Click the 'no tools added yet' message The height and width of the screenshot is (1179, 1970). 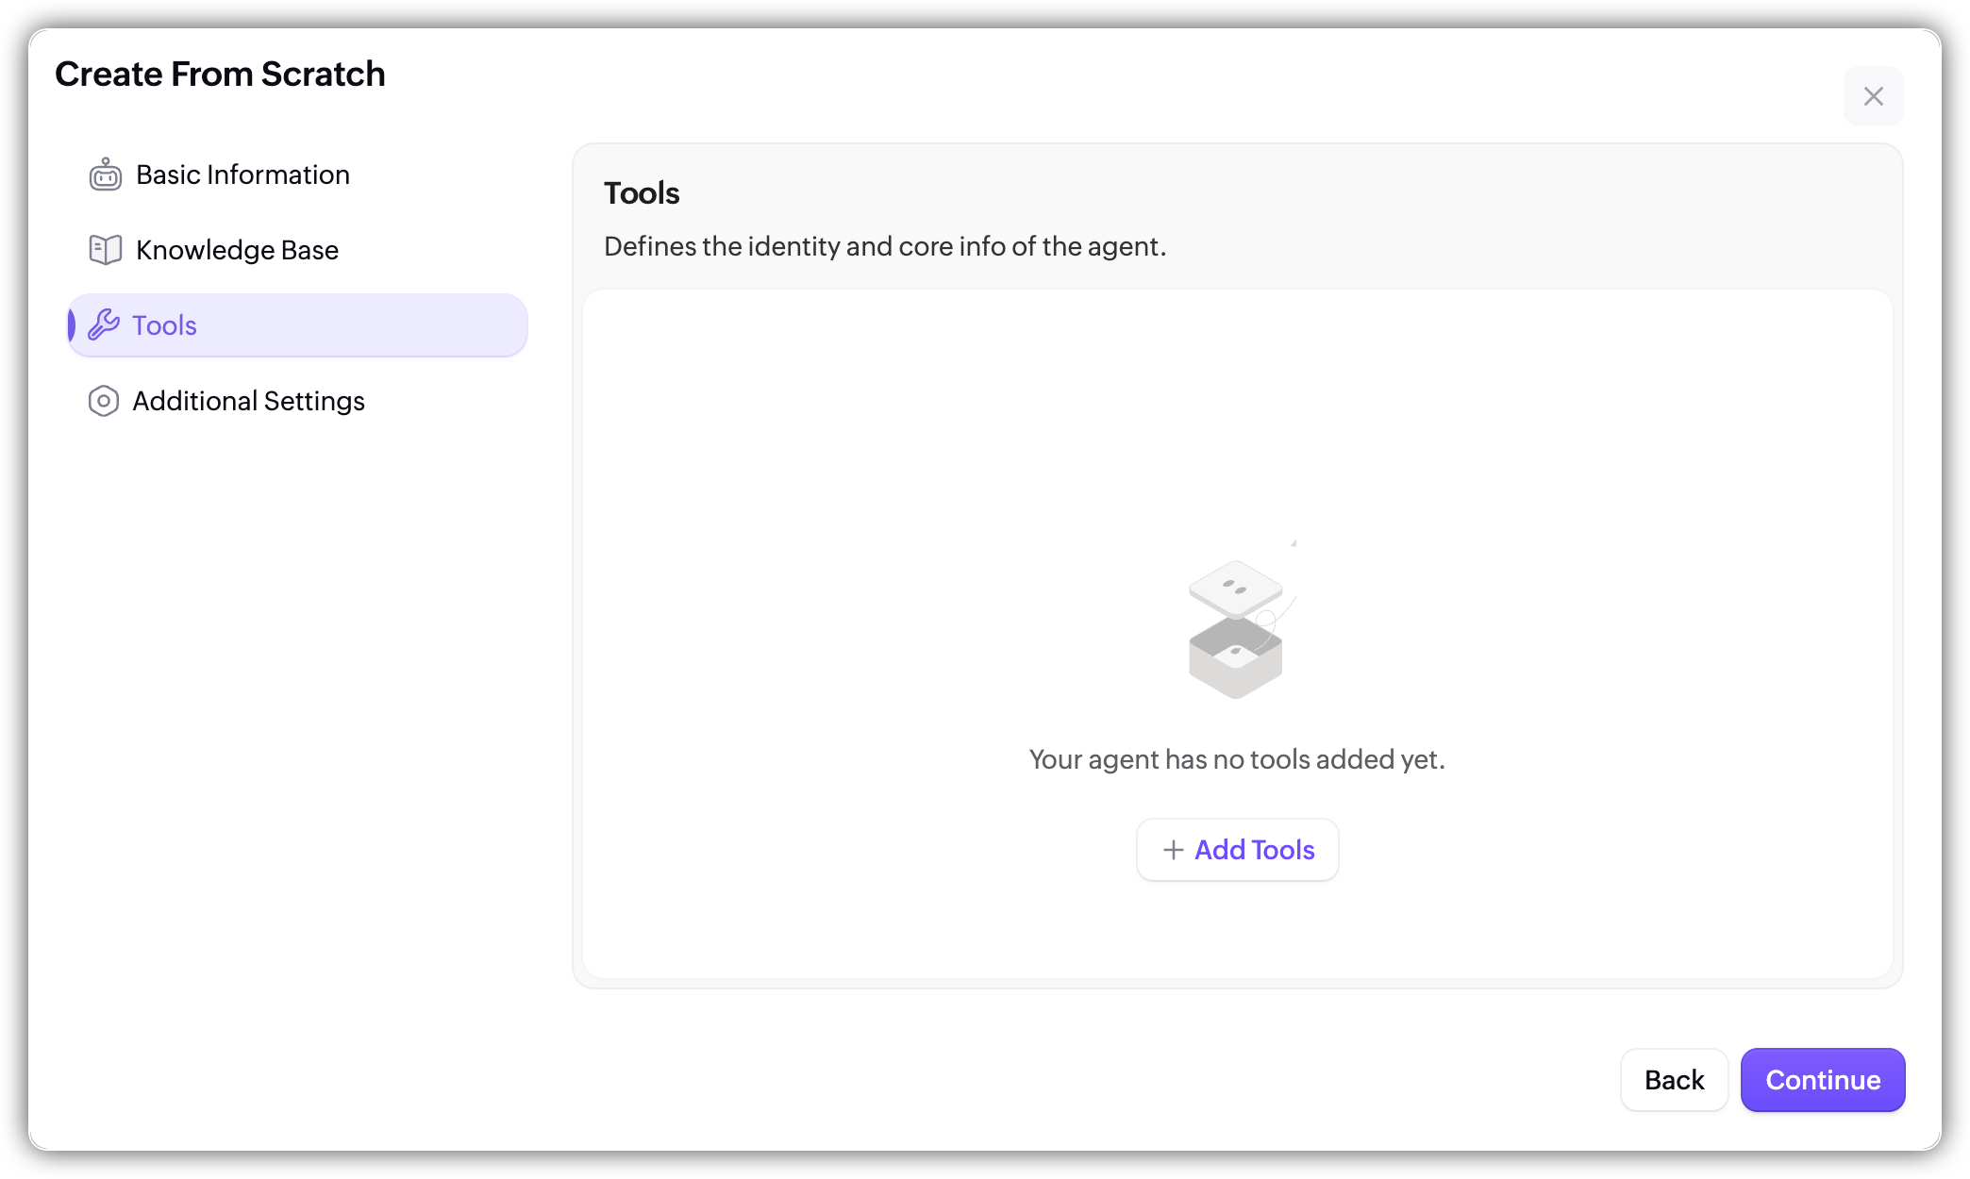pyautogui.click(x=1237, y=759)
